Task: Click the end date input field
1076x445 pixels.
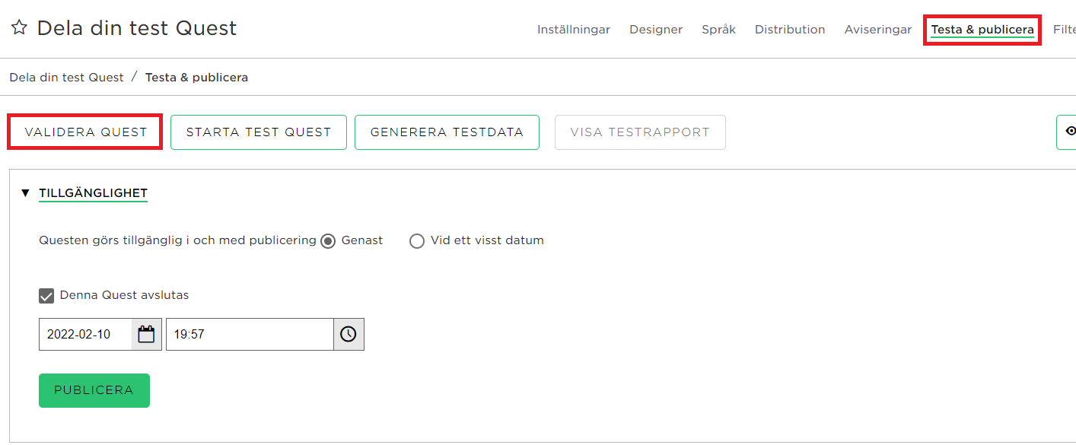Action: 85,334
